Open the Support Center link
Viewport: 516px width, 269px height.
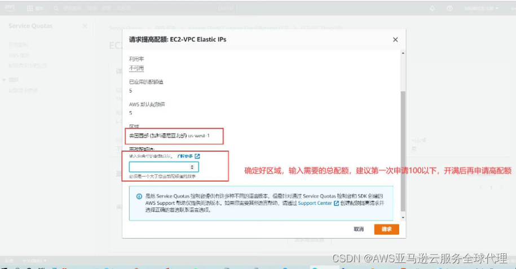coord(315,203)
